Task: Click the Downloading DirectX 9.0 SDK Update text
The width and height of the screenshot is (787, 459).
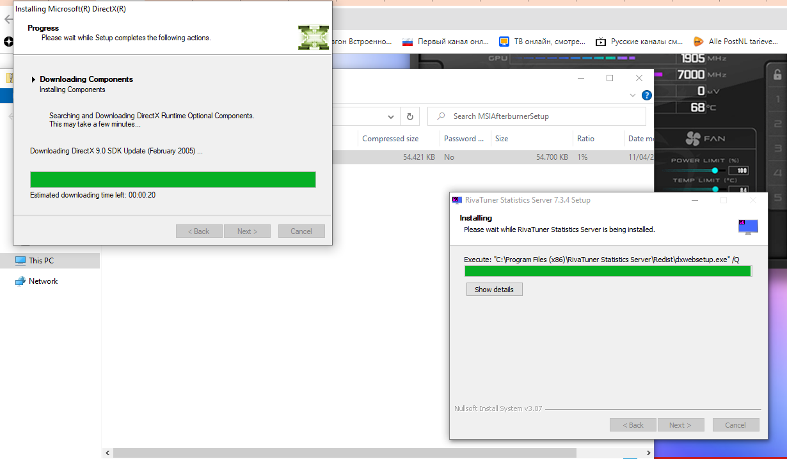Action: tap(116, 152)
